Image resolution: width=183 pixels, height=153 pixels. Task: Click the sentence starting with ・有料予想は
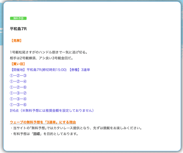click(44, 134)
